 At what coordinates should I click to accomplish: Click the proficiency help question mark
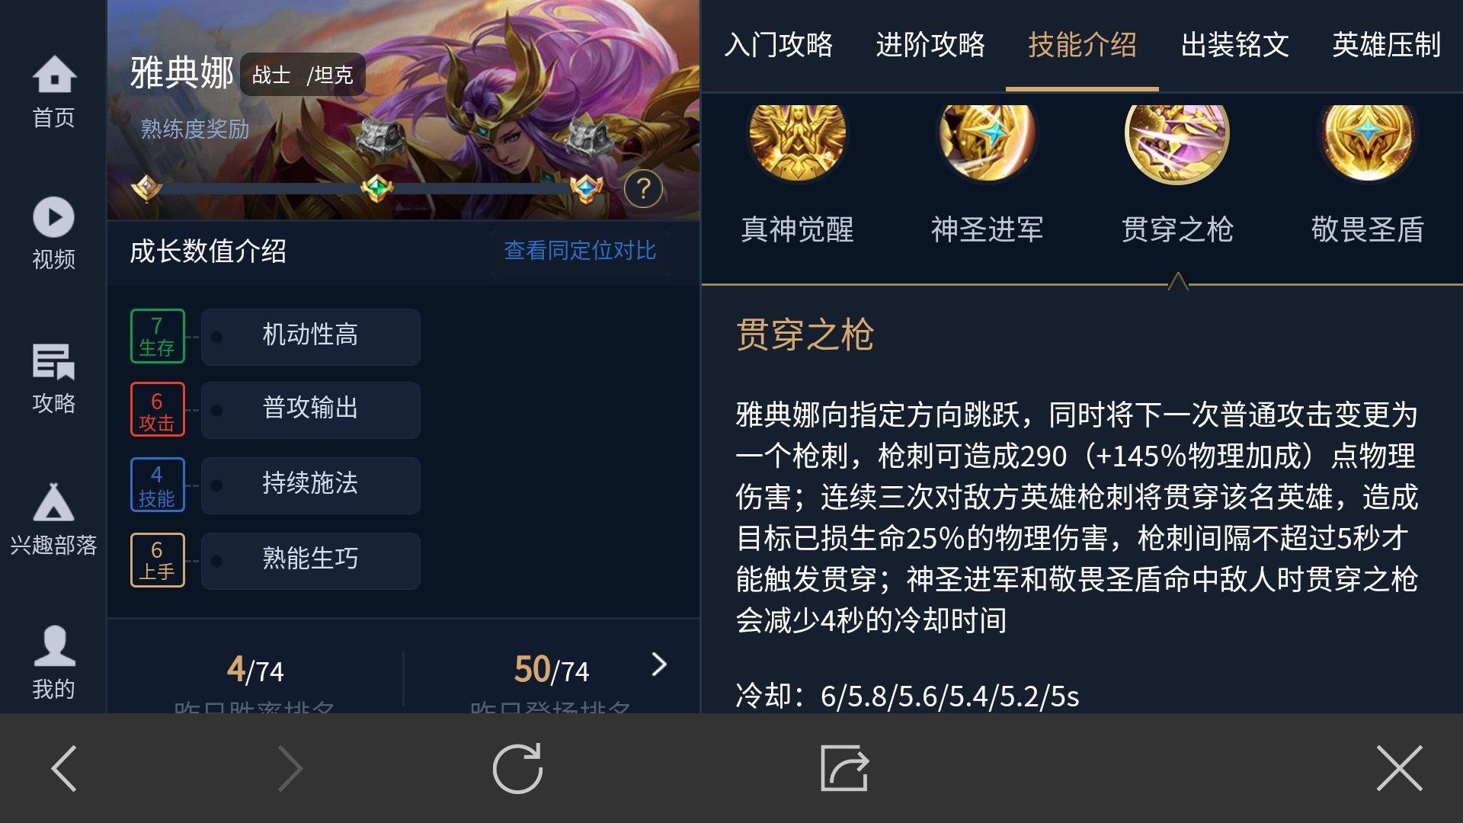[x=643, y=187]
